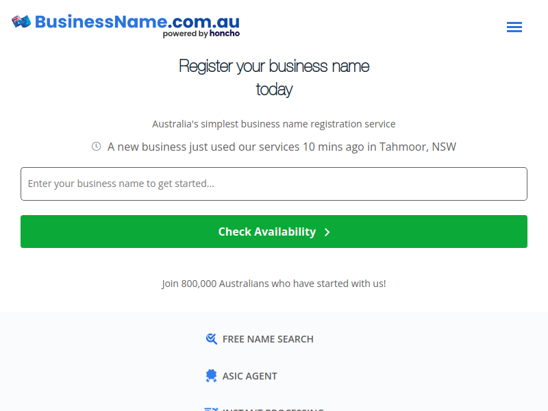
Task: Click the Instant Processing icon
Action: [x=212, y=409]
